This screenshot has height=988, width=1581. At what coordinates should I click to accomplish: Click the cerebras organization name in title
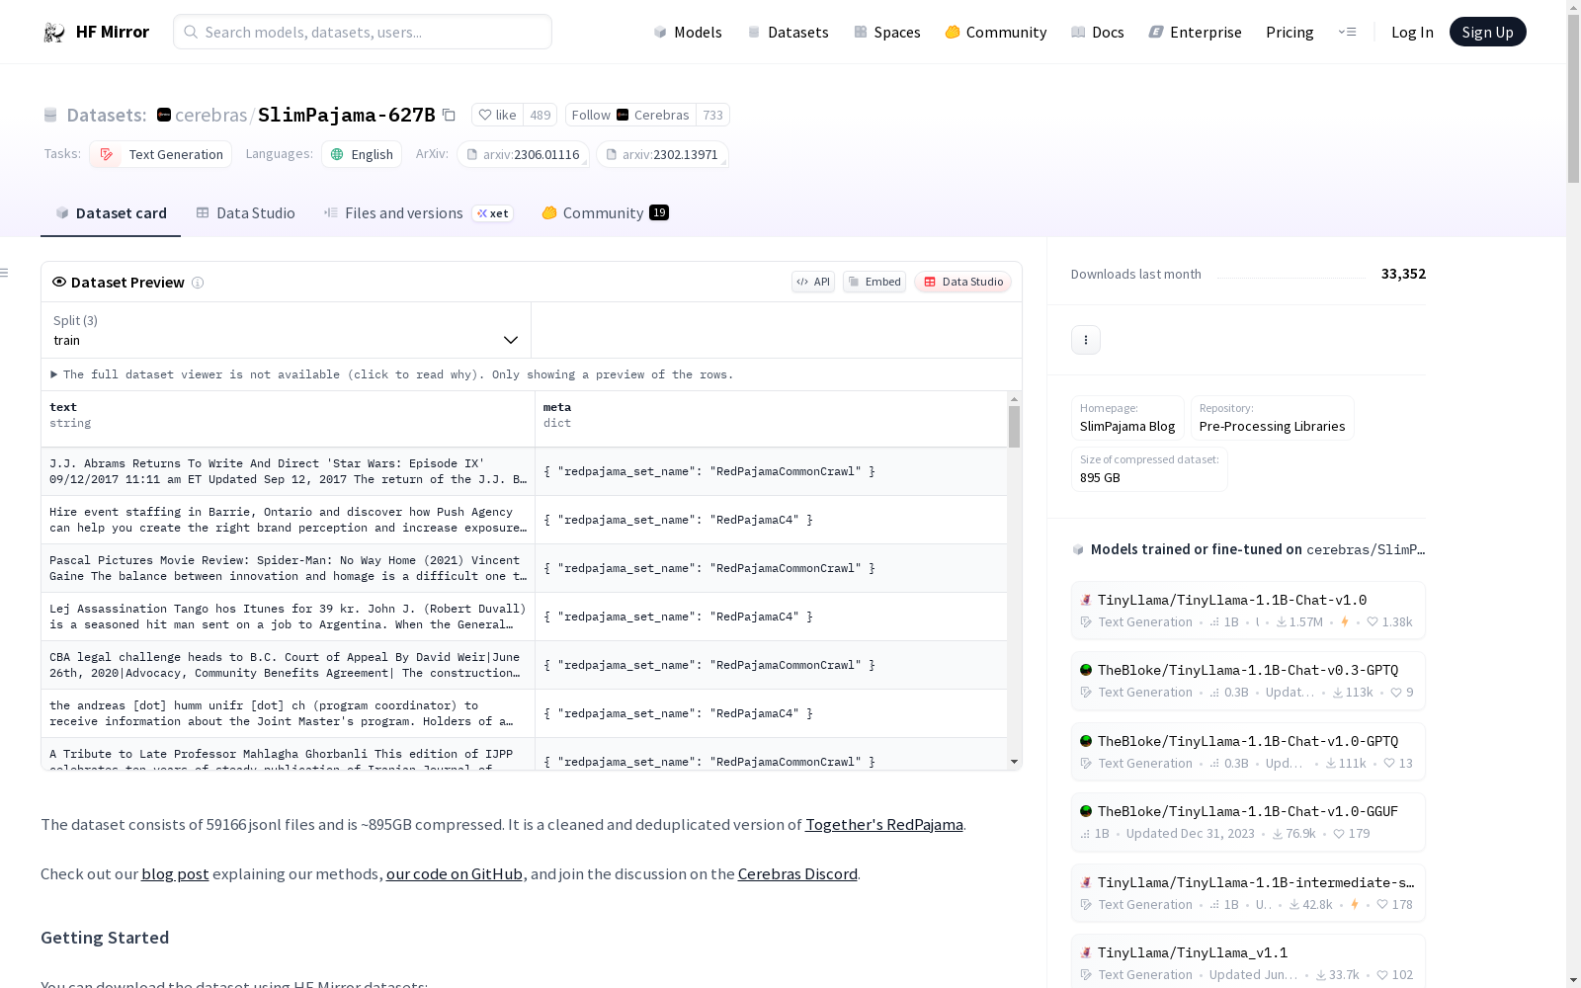coord(210,115)
